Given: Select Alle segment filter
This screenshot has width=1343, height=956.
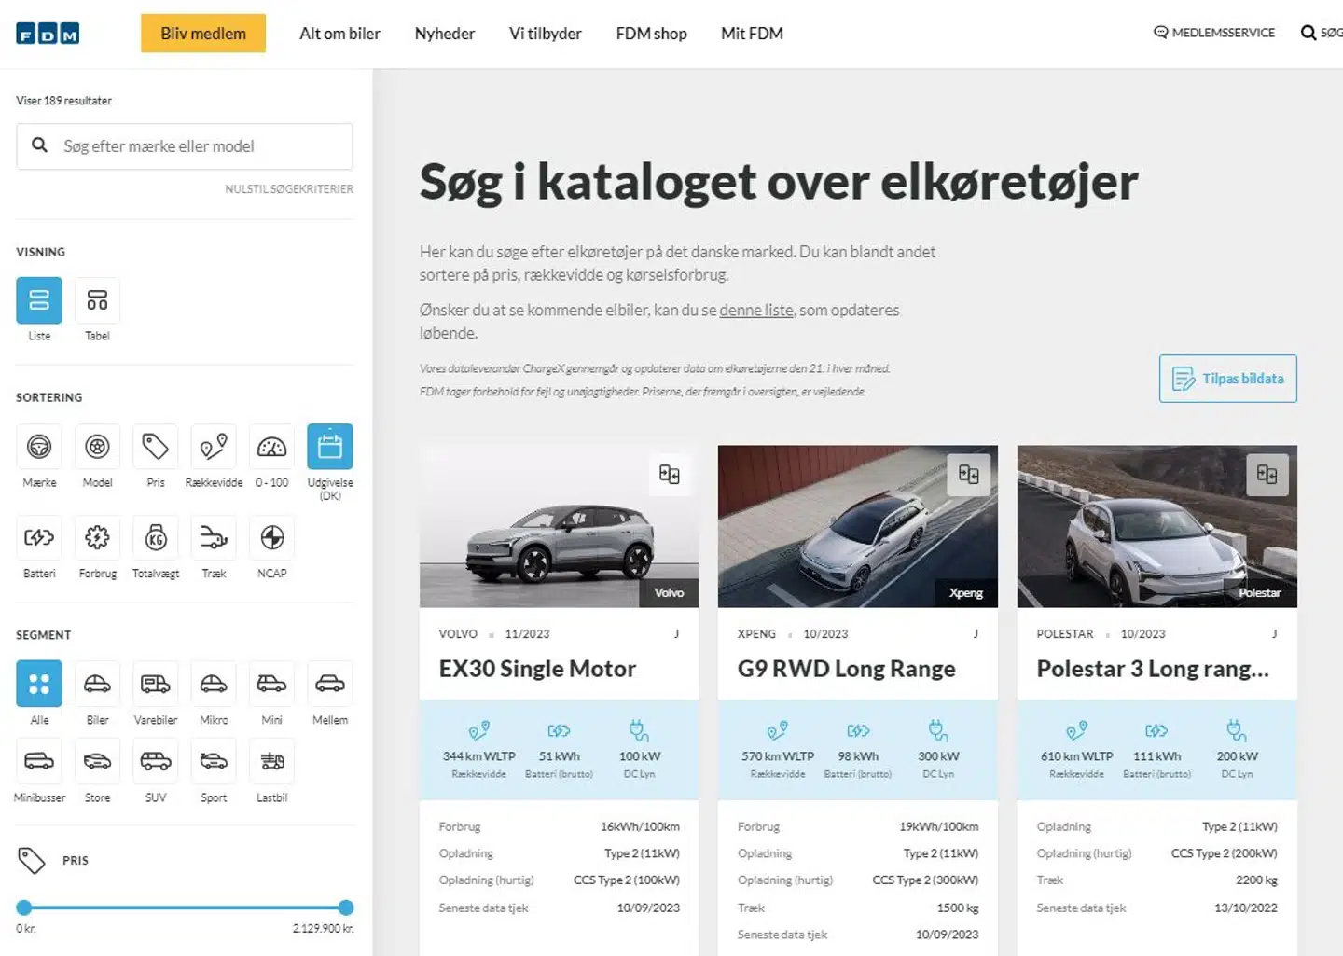Looking at the screenshot, I should 39,684.
